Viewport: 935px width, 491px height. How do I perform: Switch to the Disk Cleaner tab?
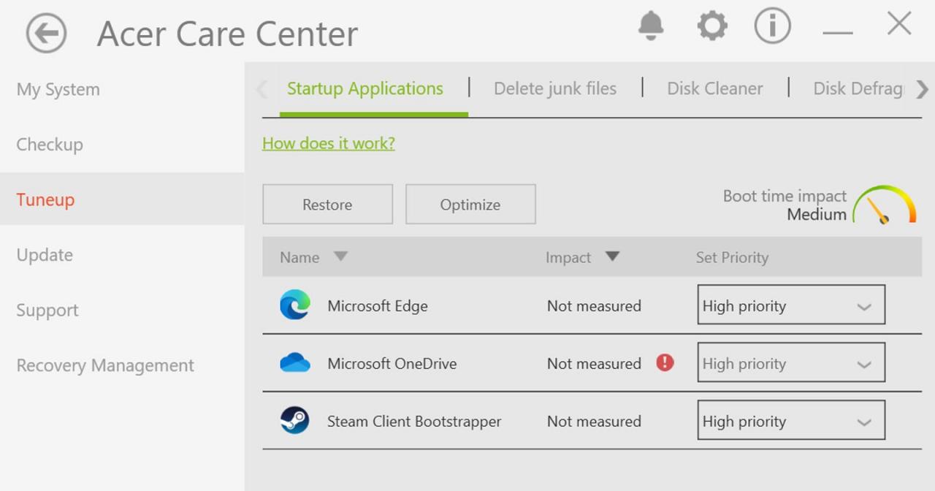click(715, 89)
